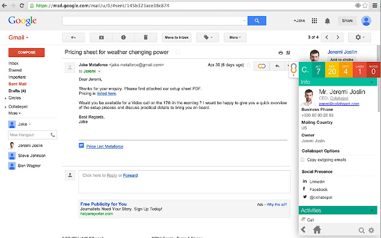
Task: Open Collabspot panel settings gear
Action: tap(371, 230)
